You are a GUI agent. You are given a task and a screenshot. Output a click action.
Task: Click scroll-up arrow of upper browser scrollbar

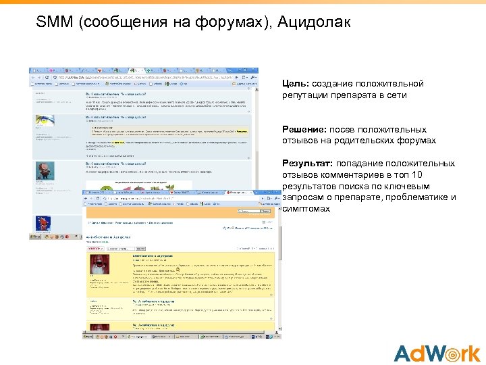(256, 90)
